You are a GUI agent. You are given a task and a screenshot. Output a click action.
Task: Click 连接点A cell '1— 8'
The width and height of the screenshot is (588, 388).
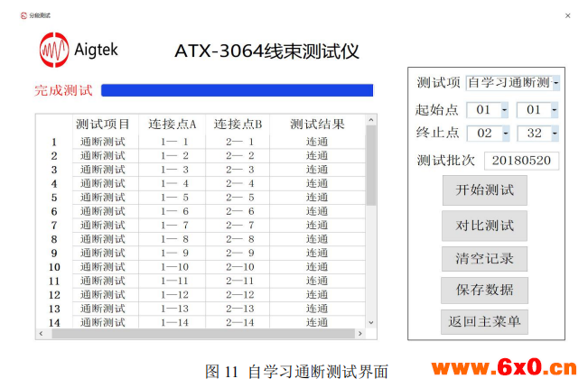point(174,239)
